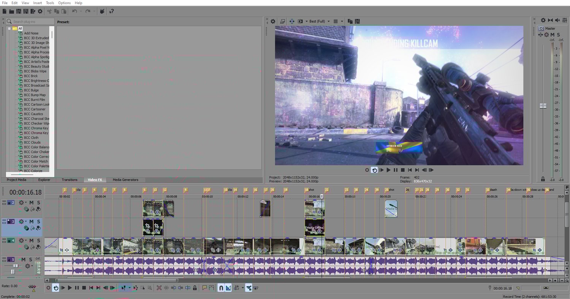Open the Insert menu

tap(38, 3)
